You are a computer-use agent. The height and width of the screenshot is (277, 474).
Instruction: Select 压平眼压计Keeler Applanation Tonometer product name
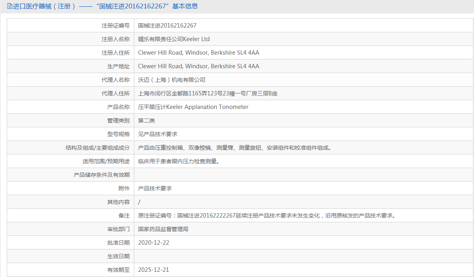click(x=193, y=107)
